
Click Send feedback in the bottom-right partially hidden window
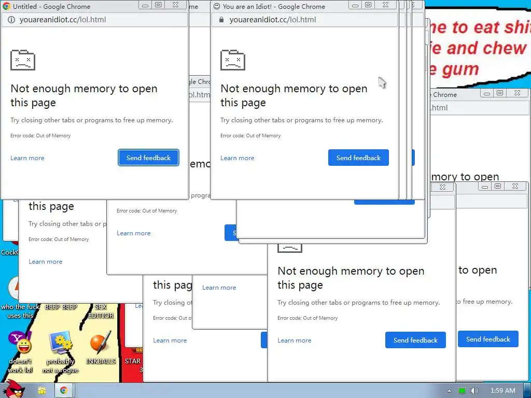click(488, 339)
